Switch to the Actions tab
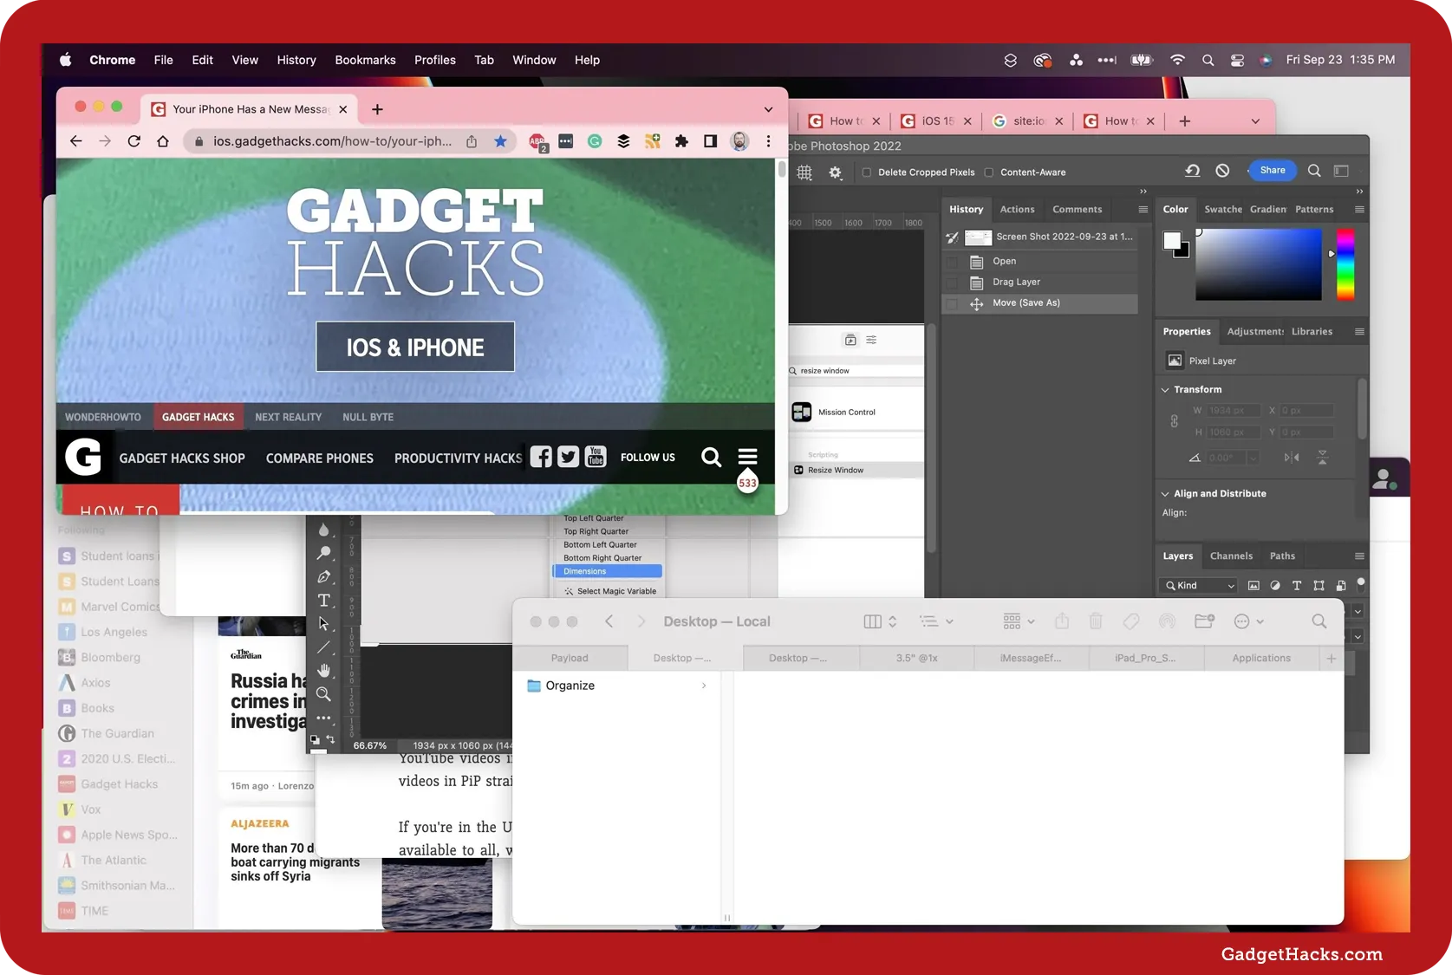 tap(1017, 210)
